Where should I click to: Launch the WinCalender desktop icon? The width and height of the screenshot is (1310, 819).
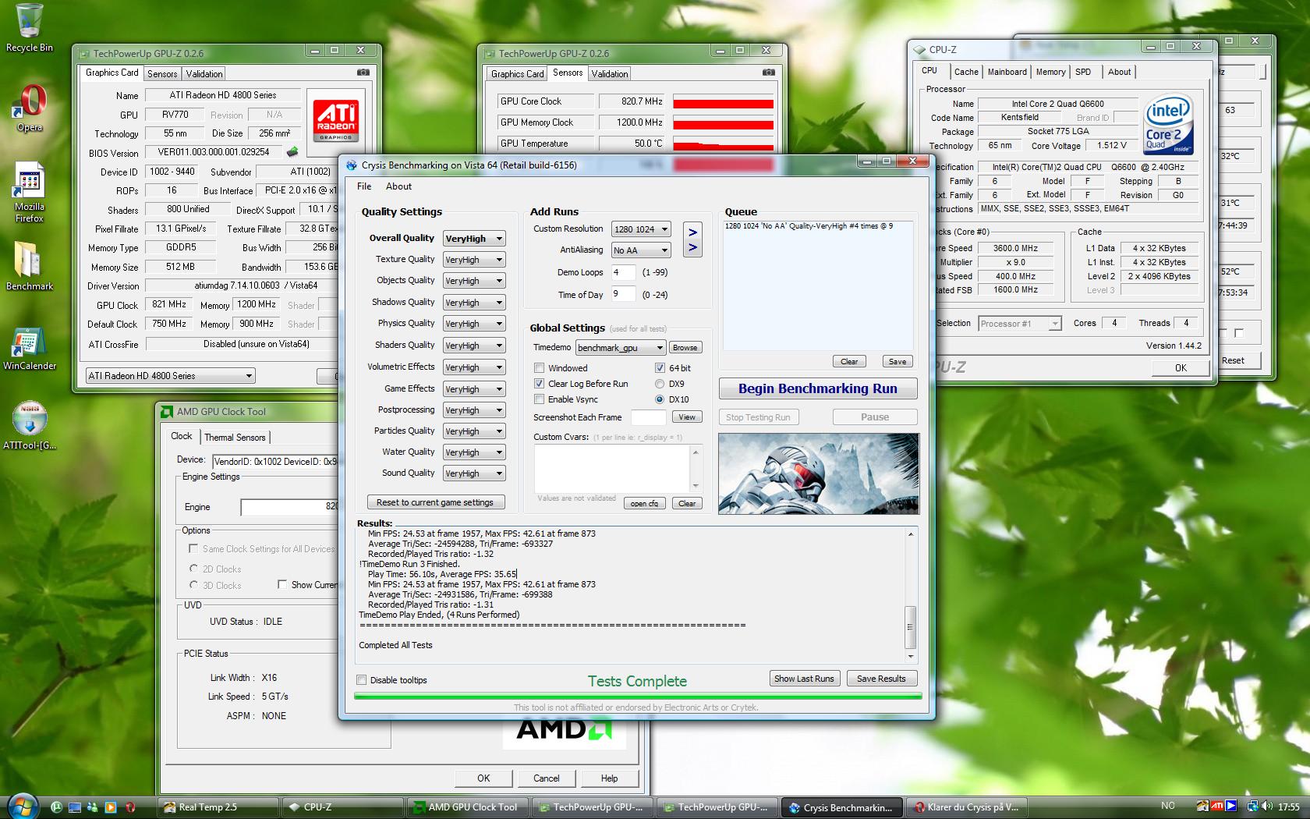(x=30, y=349)
